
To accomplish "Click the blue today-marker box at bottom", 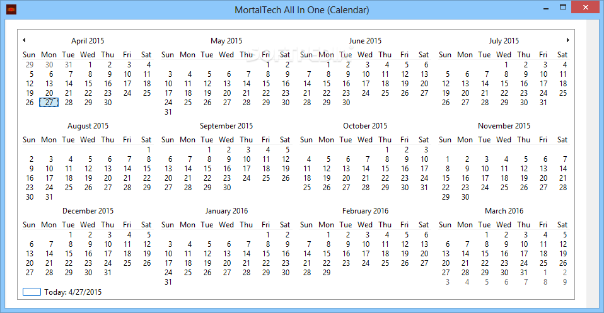I will tap(32, 292).
